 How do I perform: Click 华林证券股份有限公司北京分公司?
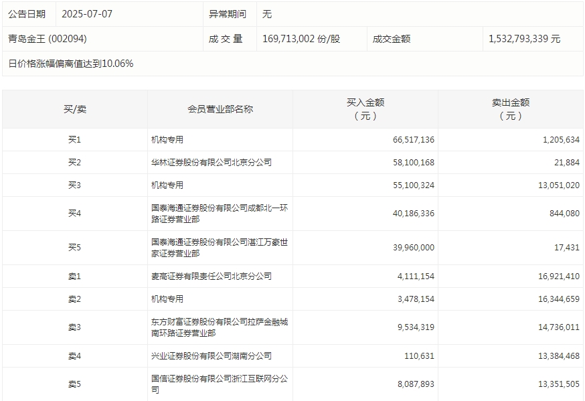coord(211,163)
